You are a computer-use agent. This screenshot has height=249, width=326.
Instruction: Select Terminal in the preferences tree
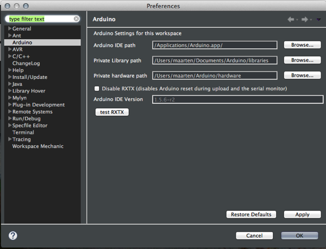(23, 132)
